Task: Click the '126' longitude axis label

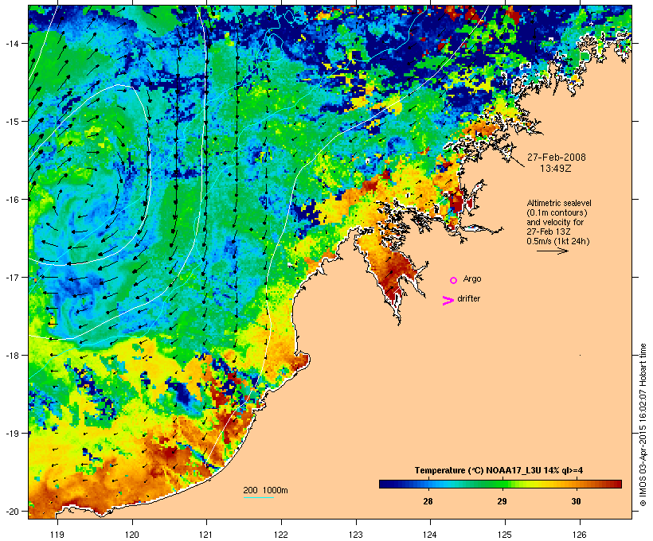Action: point(580,535)
